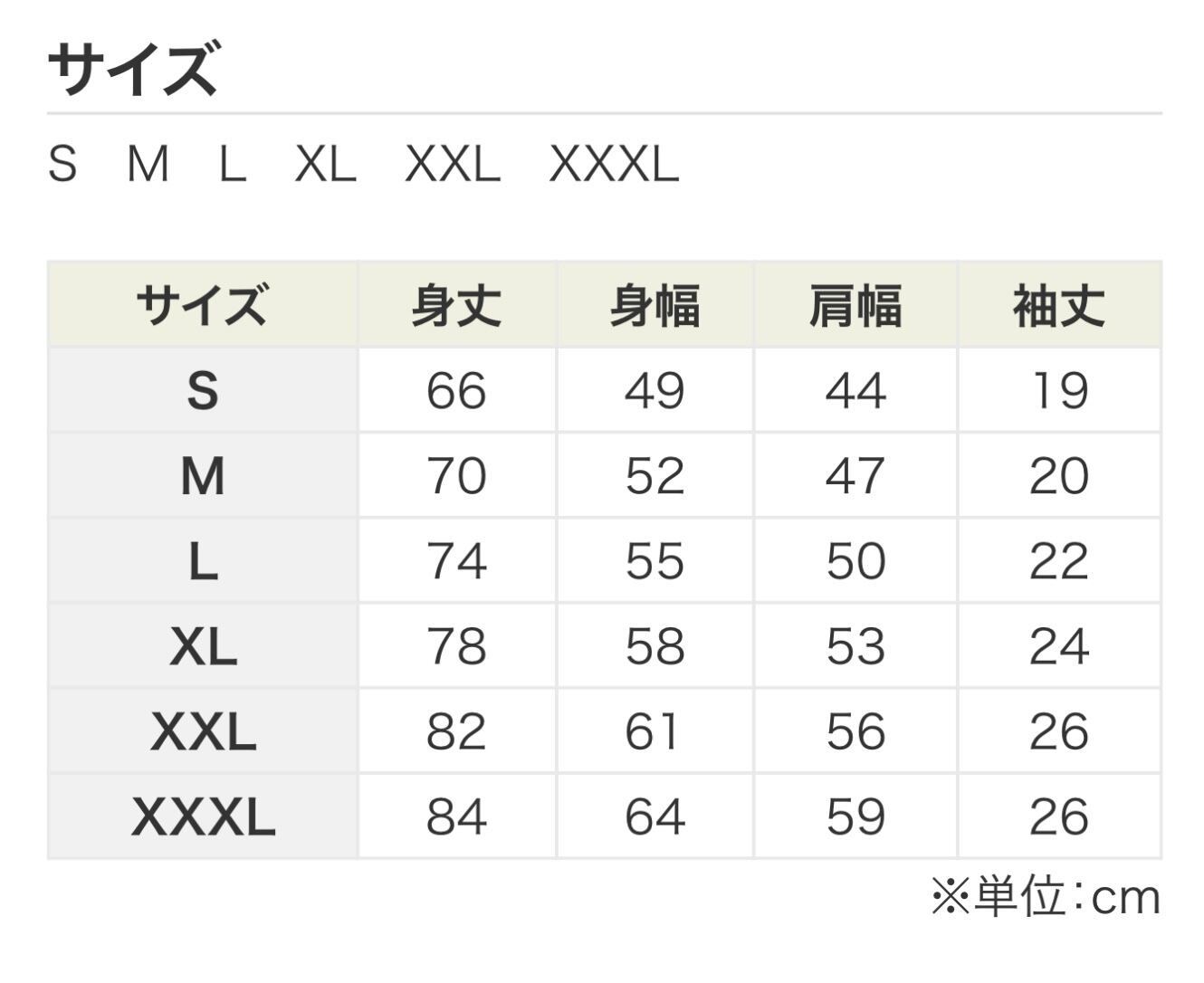Viewport: 1204px width, 983px height.
Task: Click the 身幅 column header
Action: [x=655, y=305]
